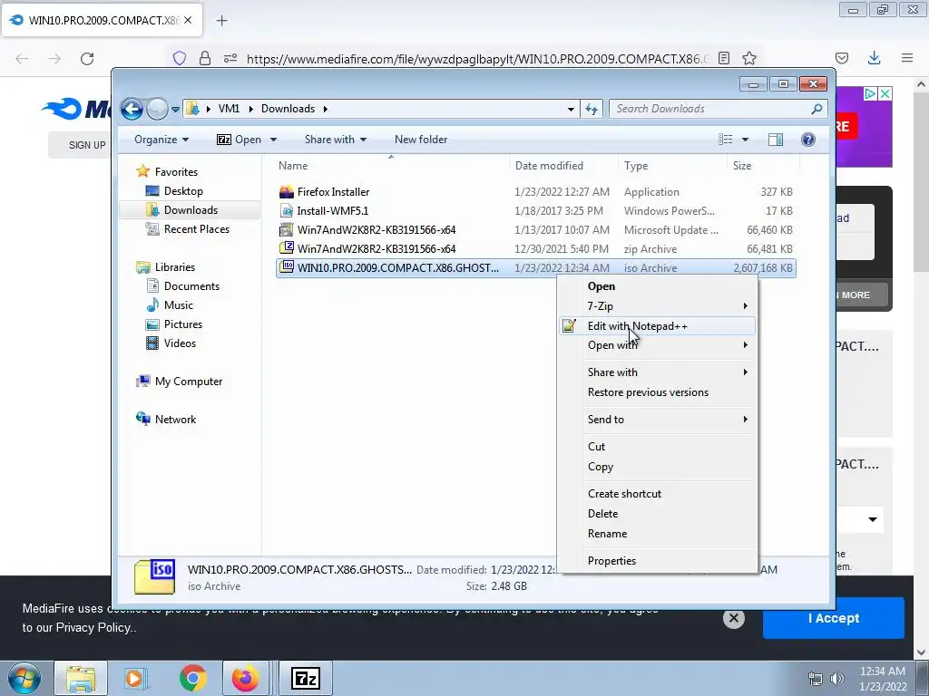Select the Firefox Installer file icon
The height and width of the screenshot is (696, 929).
[x=287, y=192]
